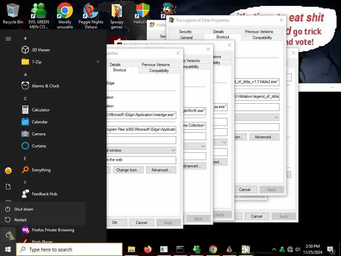Switch to the Security tab in Zilda Properties
341x256 pixels.
(x=185, y=32)
